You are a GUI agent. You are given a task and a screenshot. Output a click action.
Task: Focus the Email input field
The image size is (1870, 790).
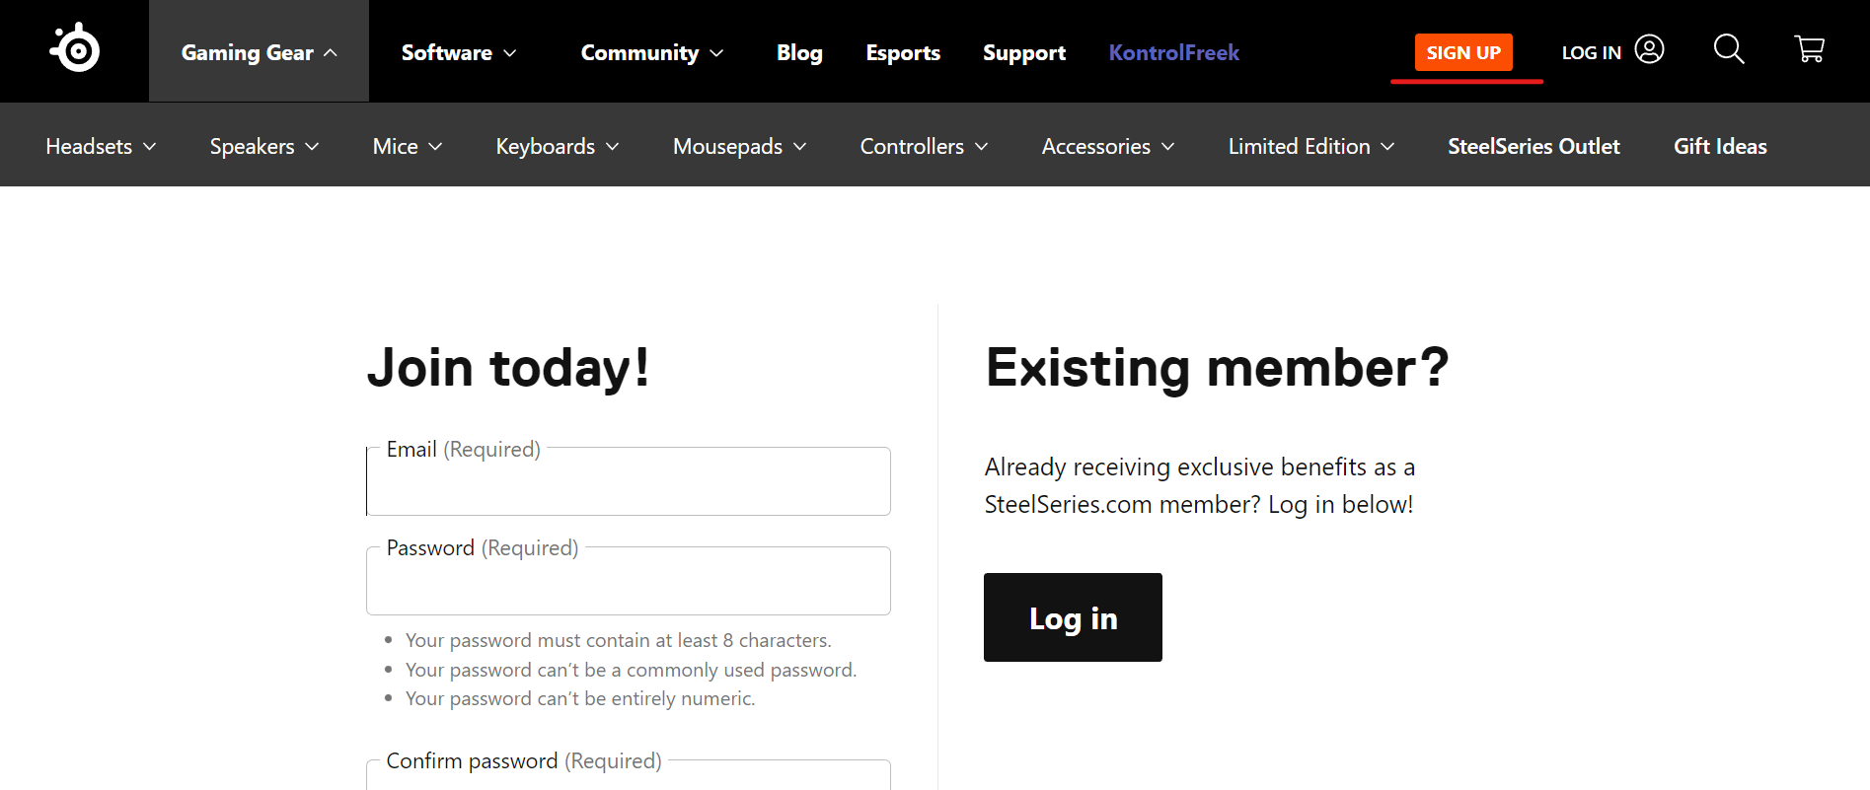[x=629, y=481]
